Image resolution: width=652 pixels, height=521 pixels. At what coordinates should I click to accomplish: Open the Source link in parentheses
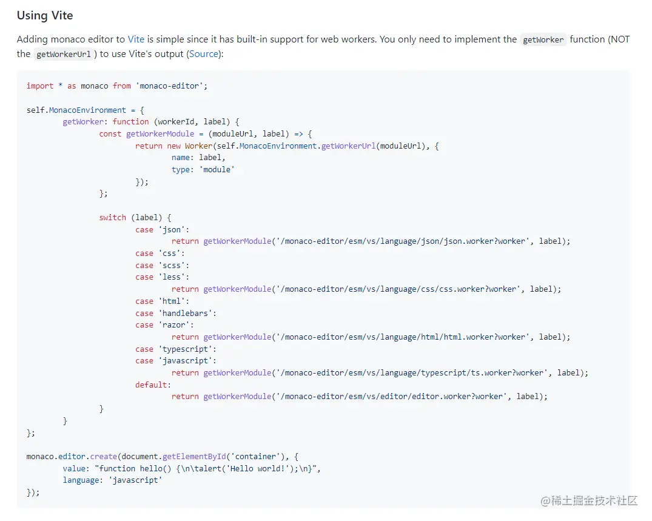tap(204, 54)
